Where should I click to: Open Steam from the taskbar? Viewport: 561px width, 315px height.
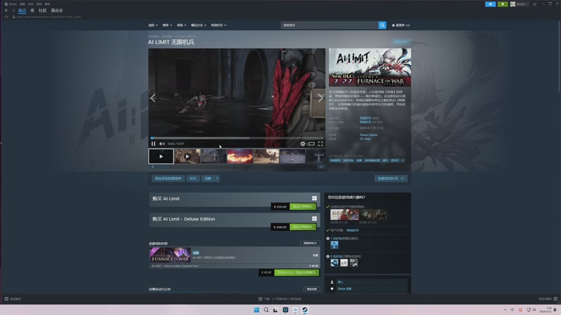pyautogui.click(x=304, y=309)
